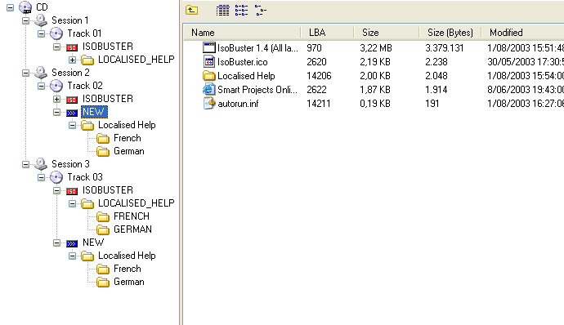The height and width of the screenshot is (325, 564).
Task: Collapse the Track 01 node
Action: [42, 33]
